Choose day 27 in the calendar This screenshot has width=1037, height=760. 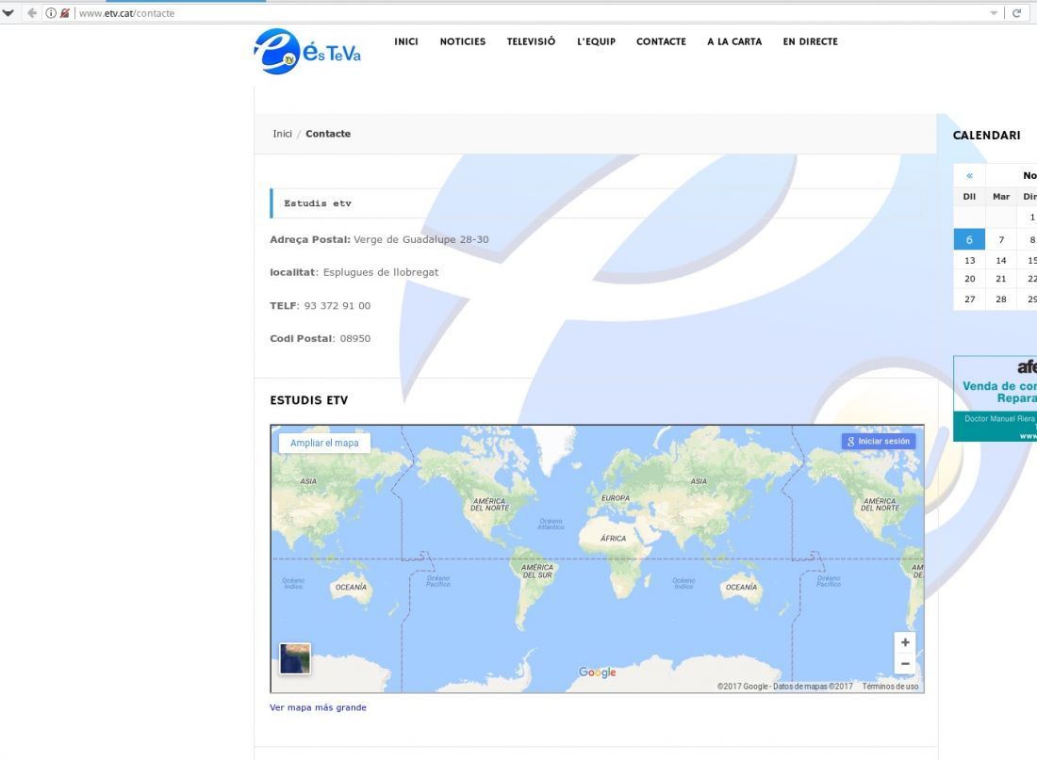point(969,299)
